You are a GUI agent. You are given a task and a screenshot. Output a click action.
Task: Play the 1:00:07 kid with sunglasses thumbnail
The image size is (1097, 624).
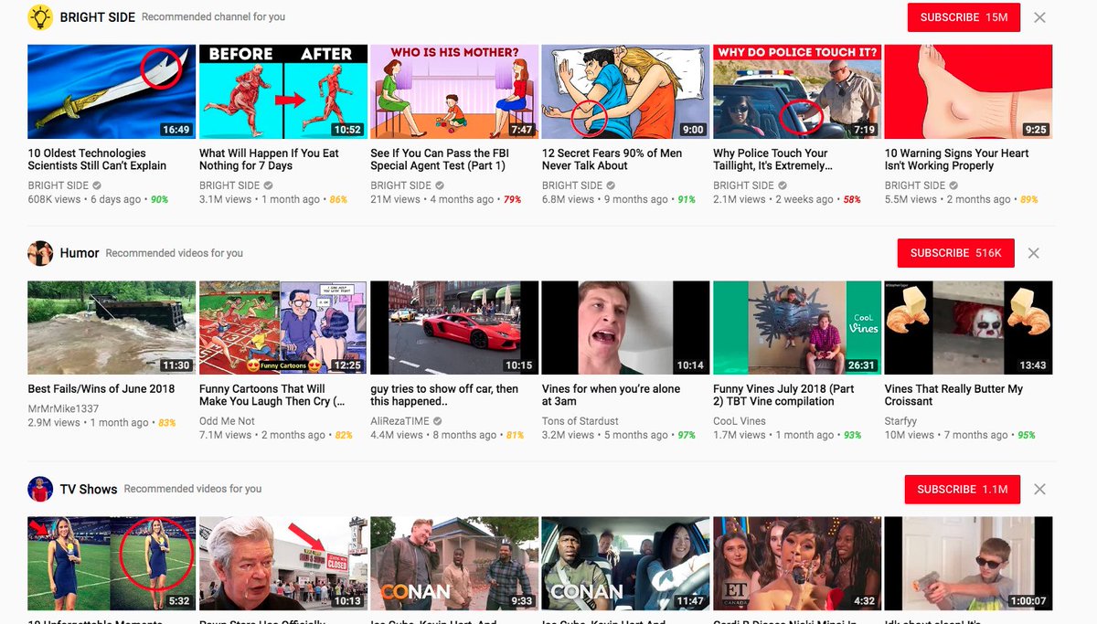click(x=969, y=564)
